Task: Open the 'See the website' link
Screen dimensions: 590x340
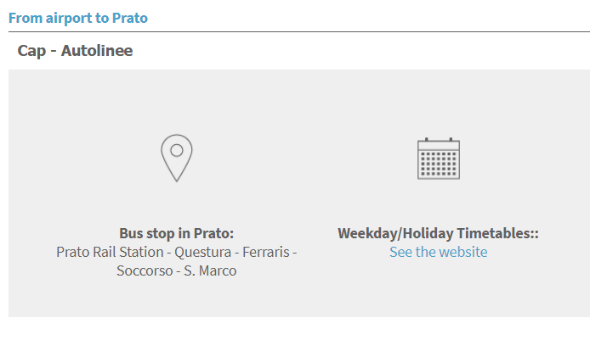Action: click(439, 252)
